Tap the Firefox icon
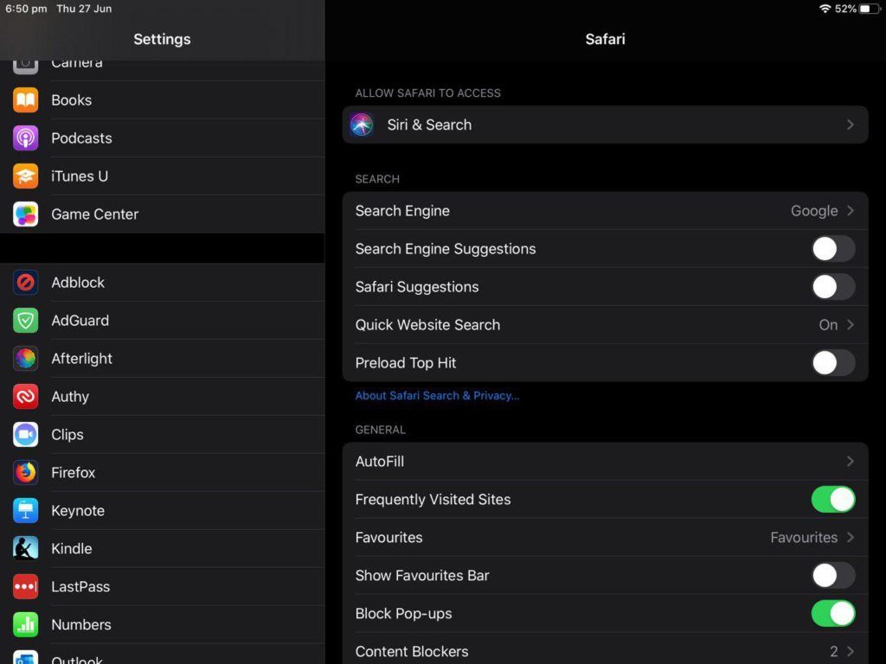The height and width of the screenshot is (664, 886). tap(26, 473)
